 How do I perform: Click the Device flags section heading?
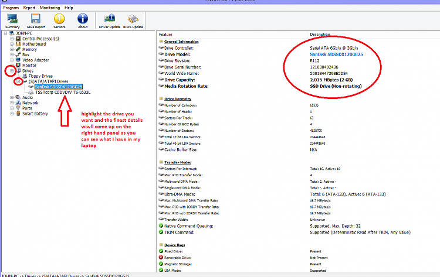[x=175, y=245]
